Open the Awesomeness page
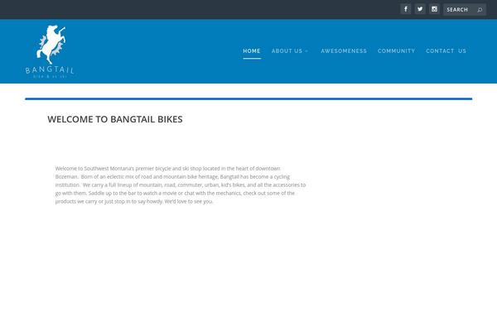The image size is (497, 331). coord(344,51)
